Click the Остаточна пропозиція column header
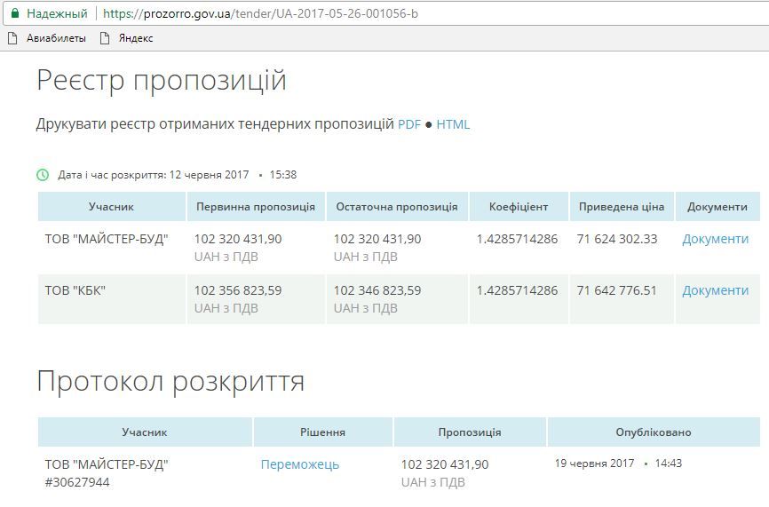The height and width of the screenshot is (507, 769). click(397, 206)
